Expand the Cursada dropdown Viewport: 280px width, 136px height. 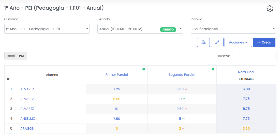pos(47,29)
